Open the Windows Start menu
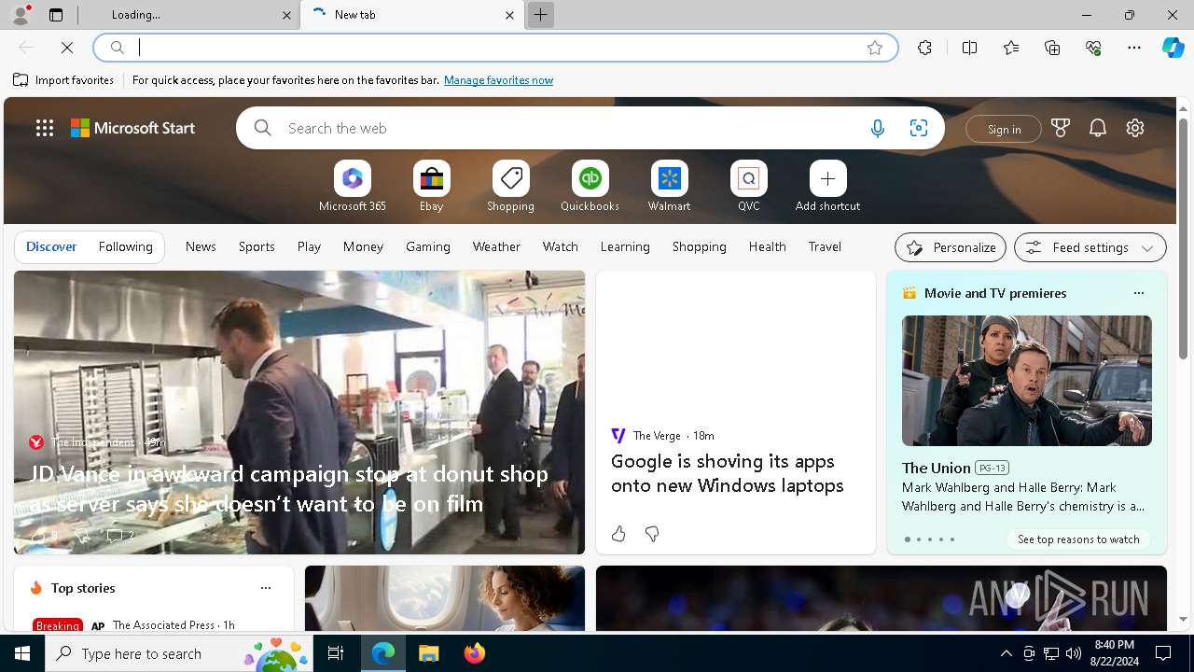The image size is (1194, 672). click(x=22, y=653)
